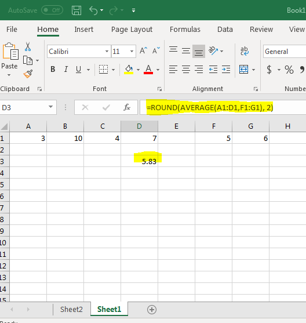This screenshot has height=323, width=306.
Task: Toggle AutoSave switch
Action: coord(52,10)
